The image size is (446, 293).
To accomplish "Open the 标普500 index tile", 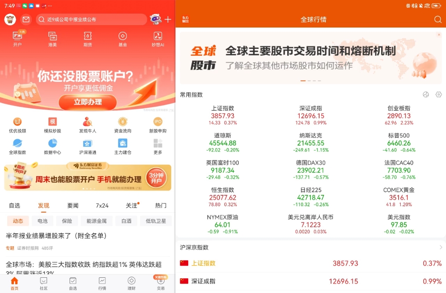I will click(399, 143).
